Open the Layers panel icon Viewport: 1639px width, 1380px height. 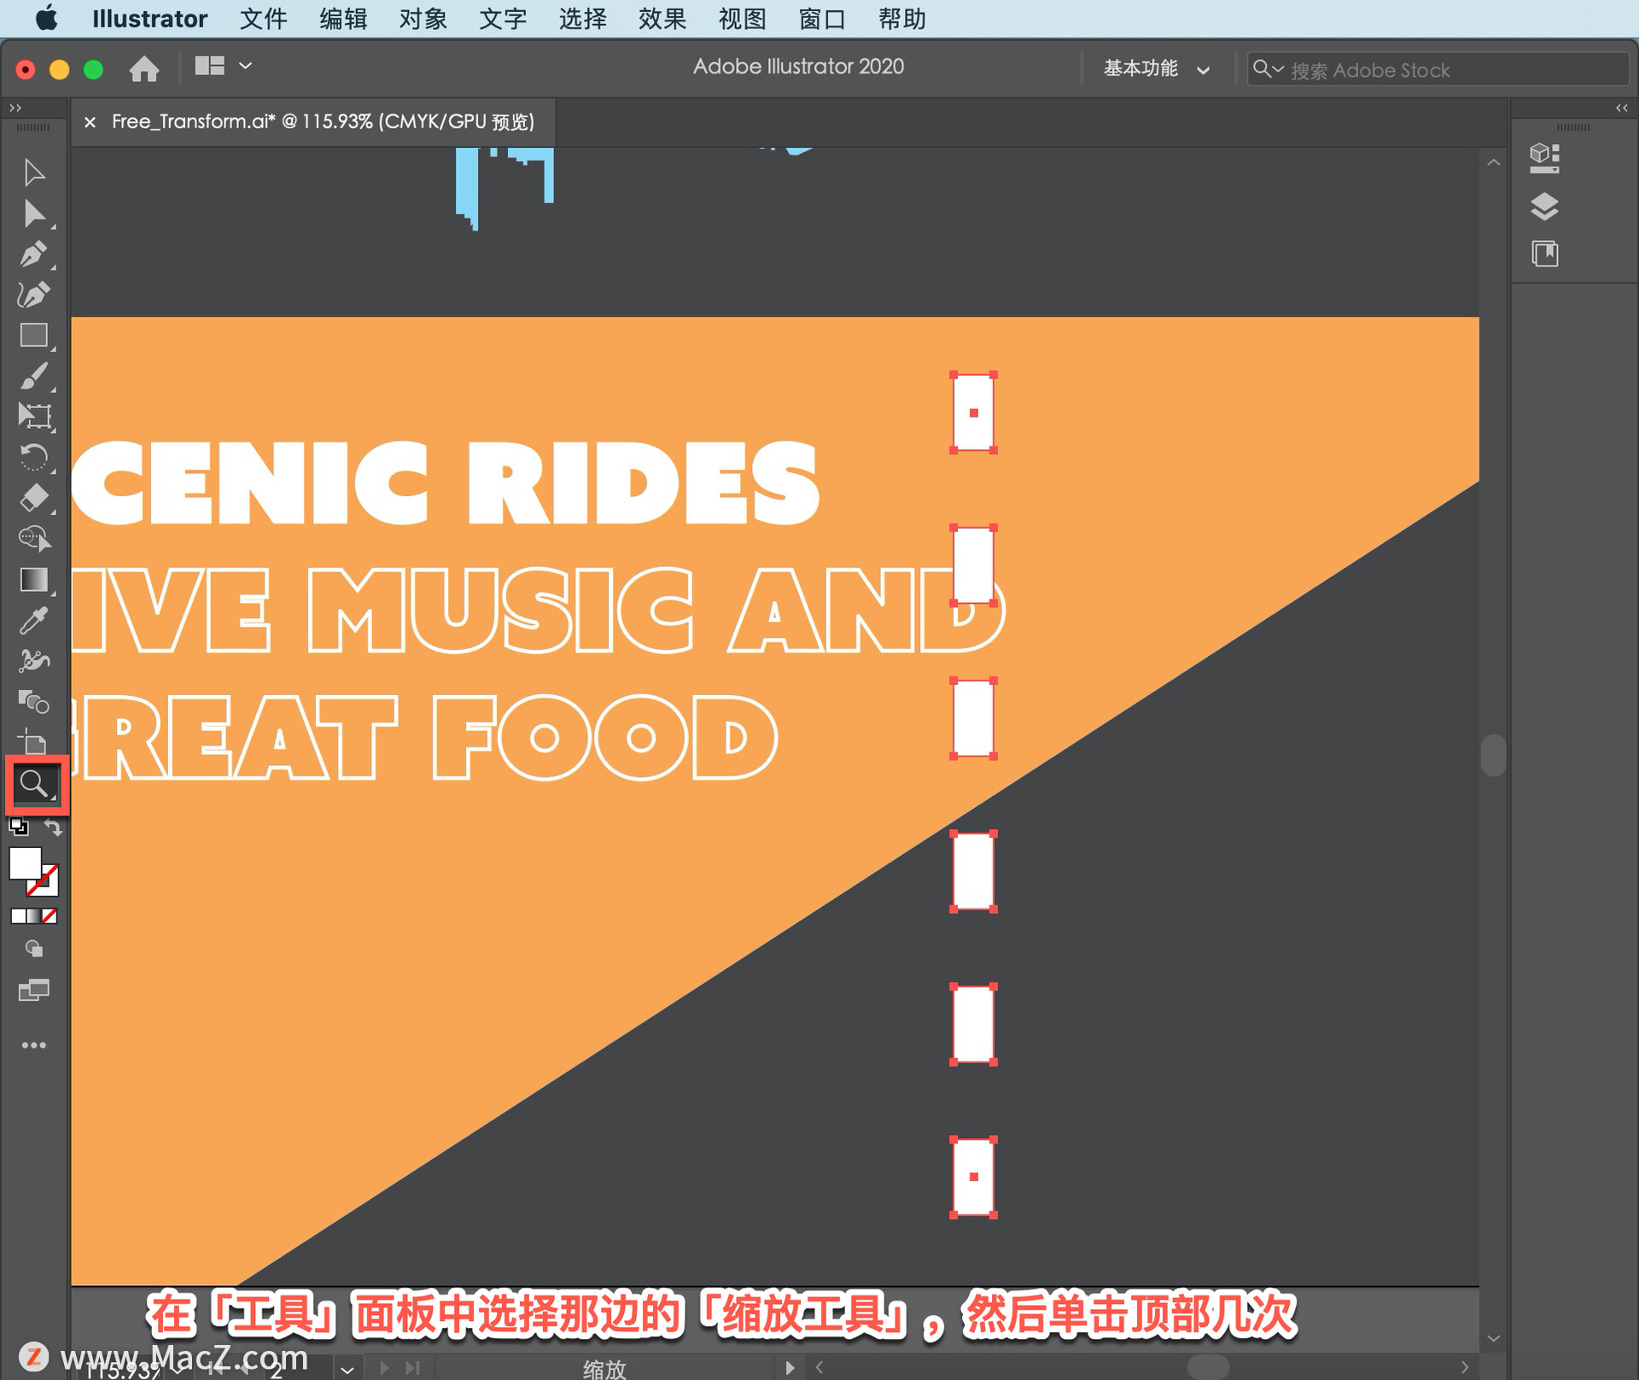click(x=1545, y=207)
